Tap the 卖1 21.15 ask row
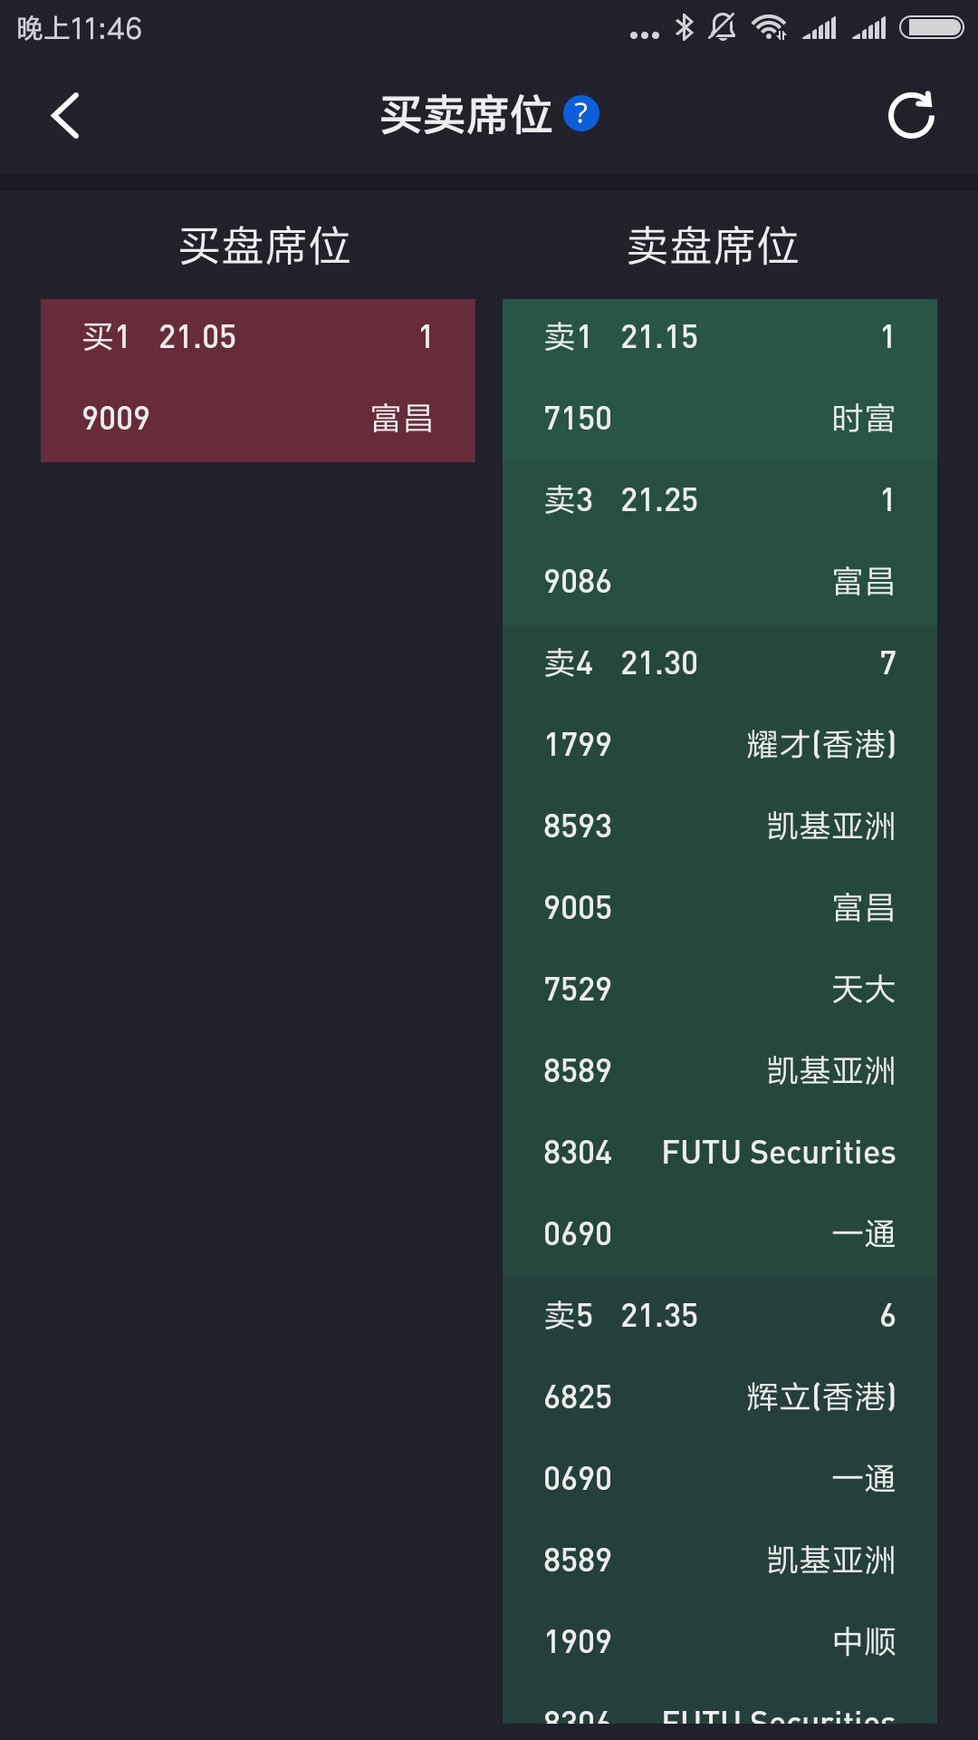978x1740 pixels. (x=720, y=337)
